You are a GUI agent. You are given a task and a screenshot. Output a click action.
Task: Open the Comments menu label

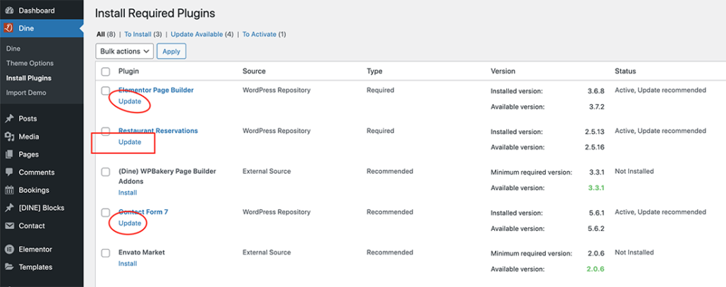point(37,172)
